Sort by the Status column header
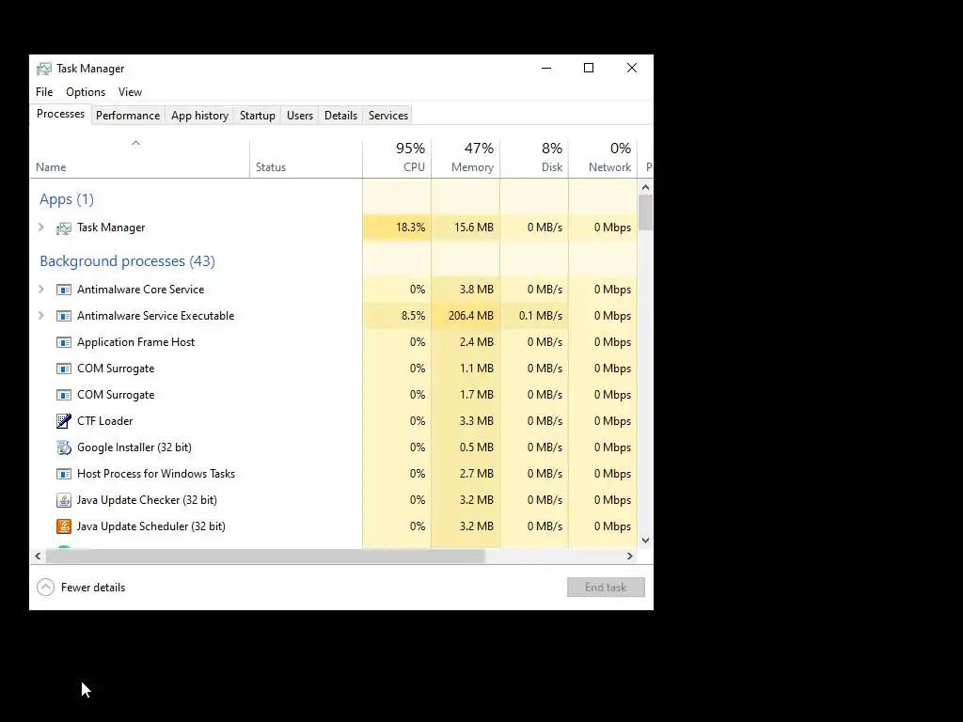This screenshot has height=722, width=963. 306,158
